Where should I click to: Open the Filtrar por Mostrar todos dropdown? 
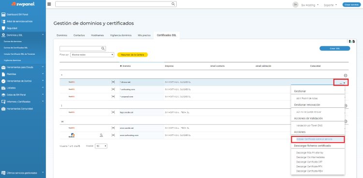click(x=92, y=55)
